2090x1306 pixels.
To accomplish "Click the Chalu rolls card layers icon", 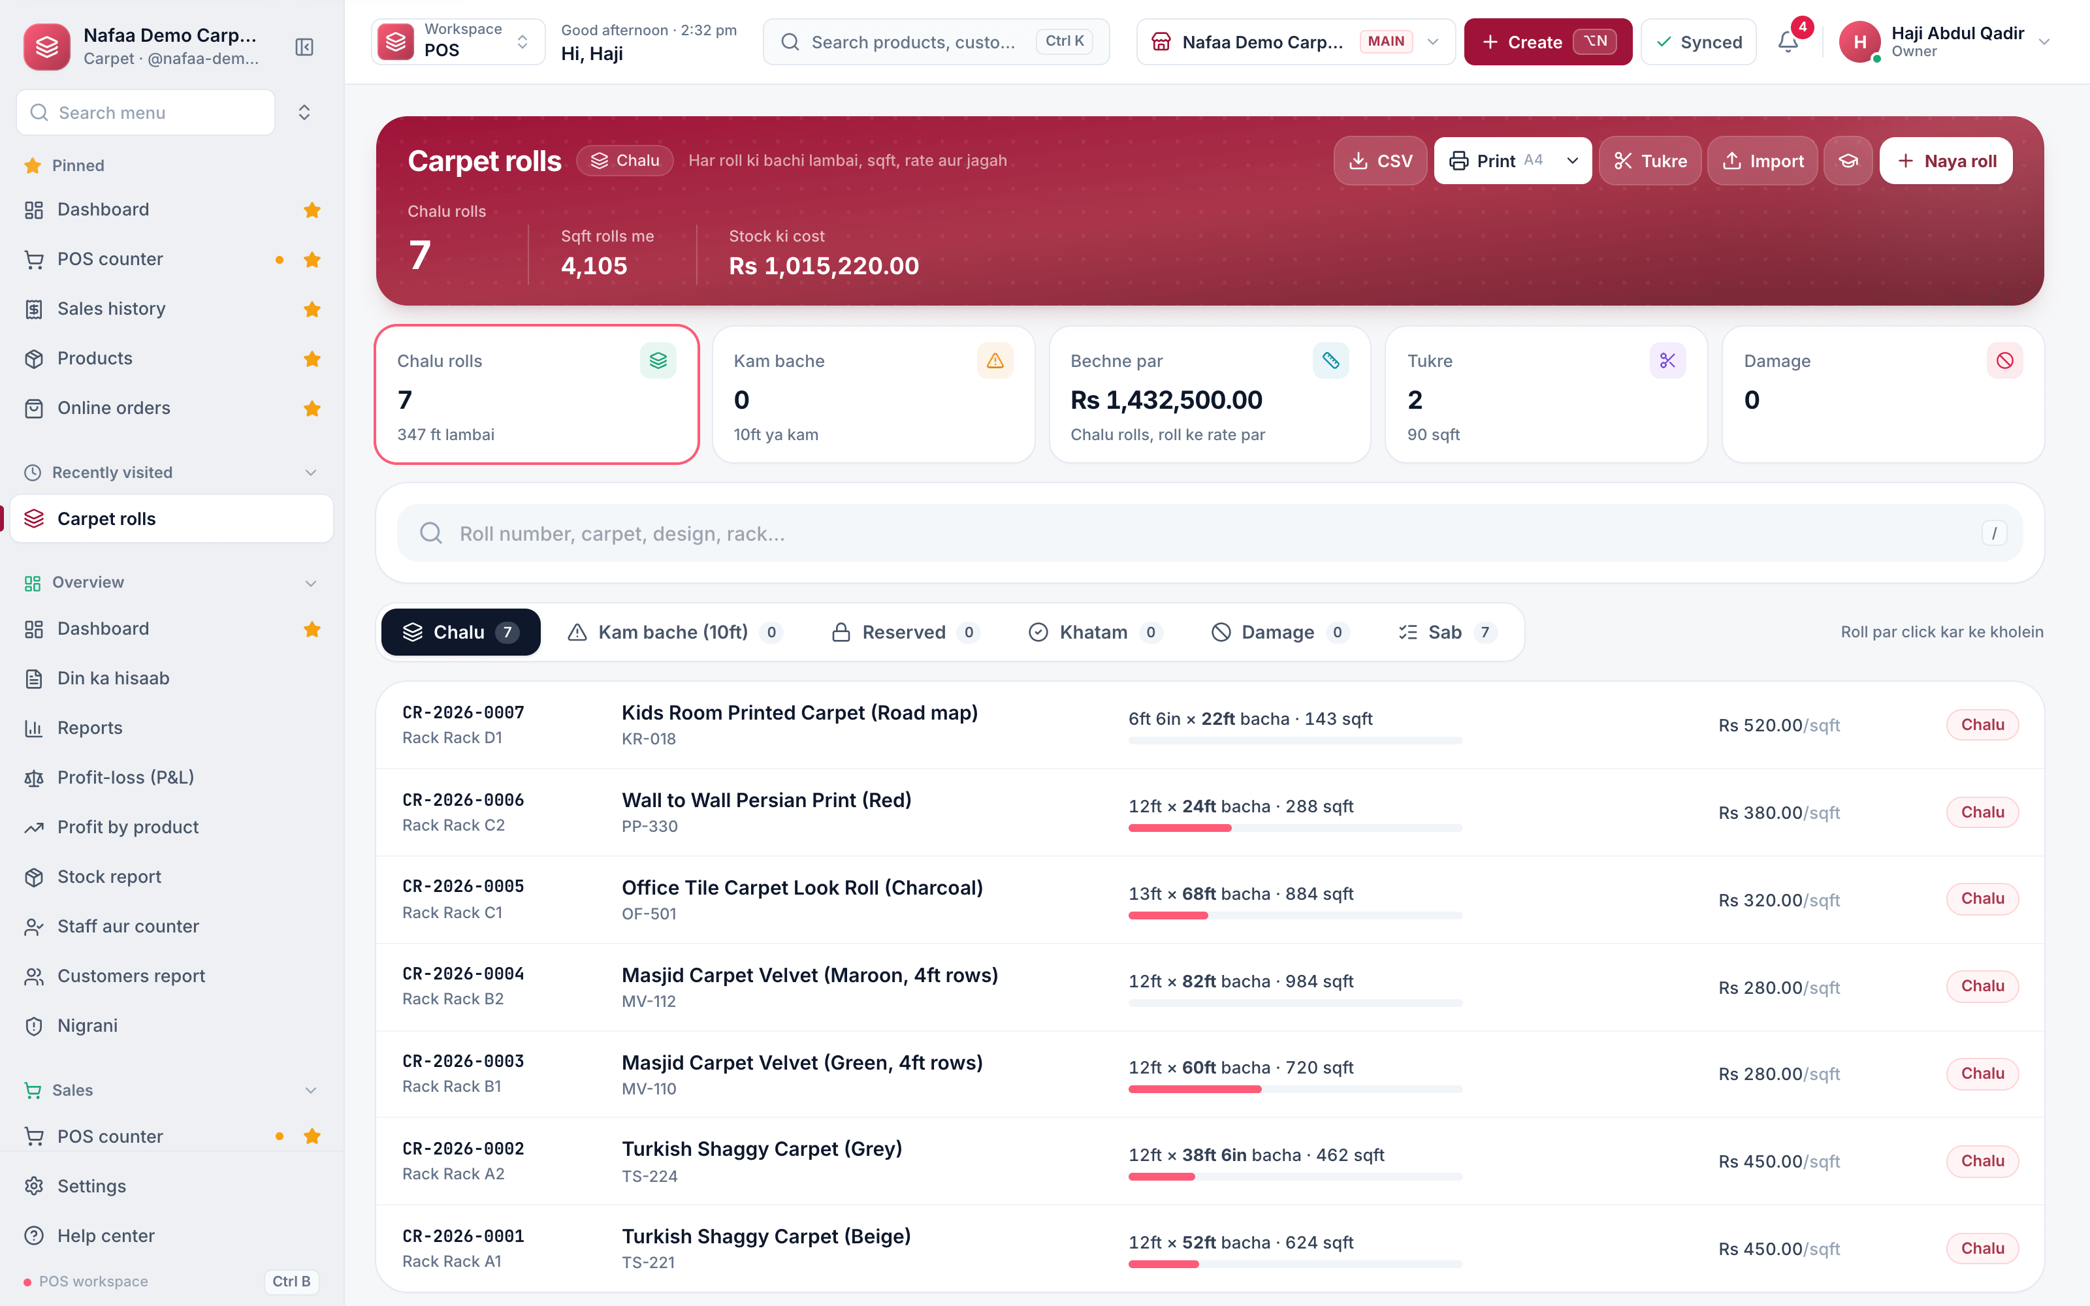I will (x=658, y=360).
